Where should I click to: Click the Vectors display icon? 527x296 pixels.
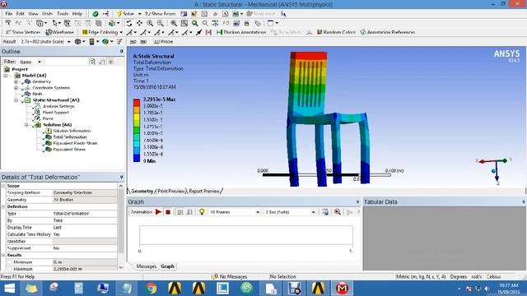coord(119,42)
